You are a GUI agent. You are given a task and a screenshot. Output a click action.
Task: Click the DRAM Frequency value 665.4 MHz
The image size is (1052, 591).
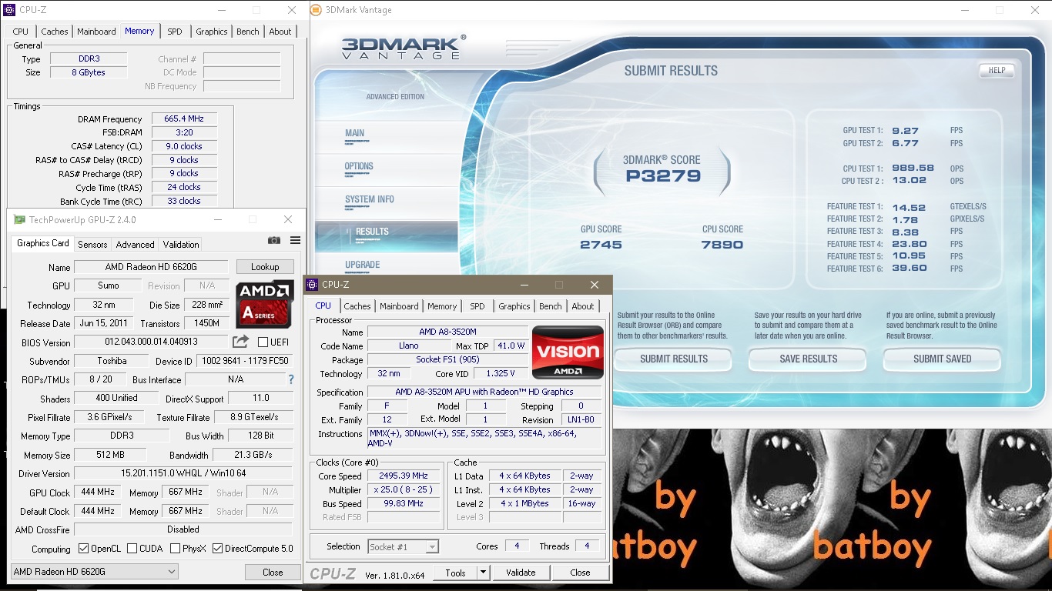[184, 119]
